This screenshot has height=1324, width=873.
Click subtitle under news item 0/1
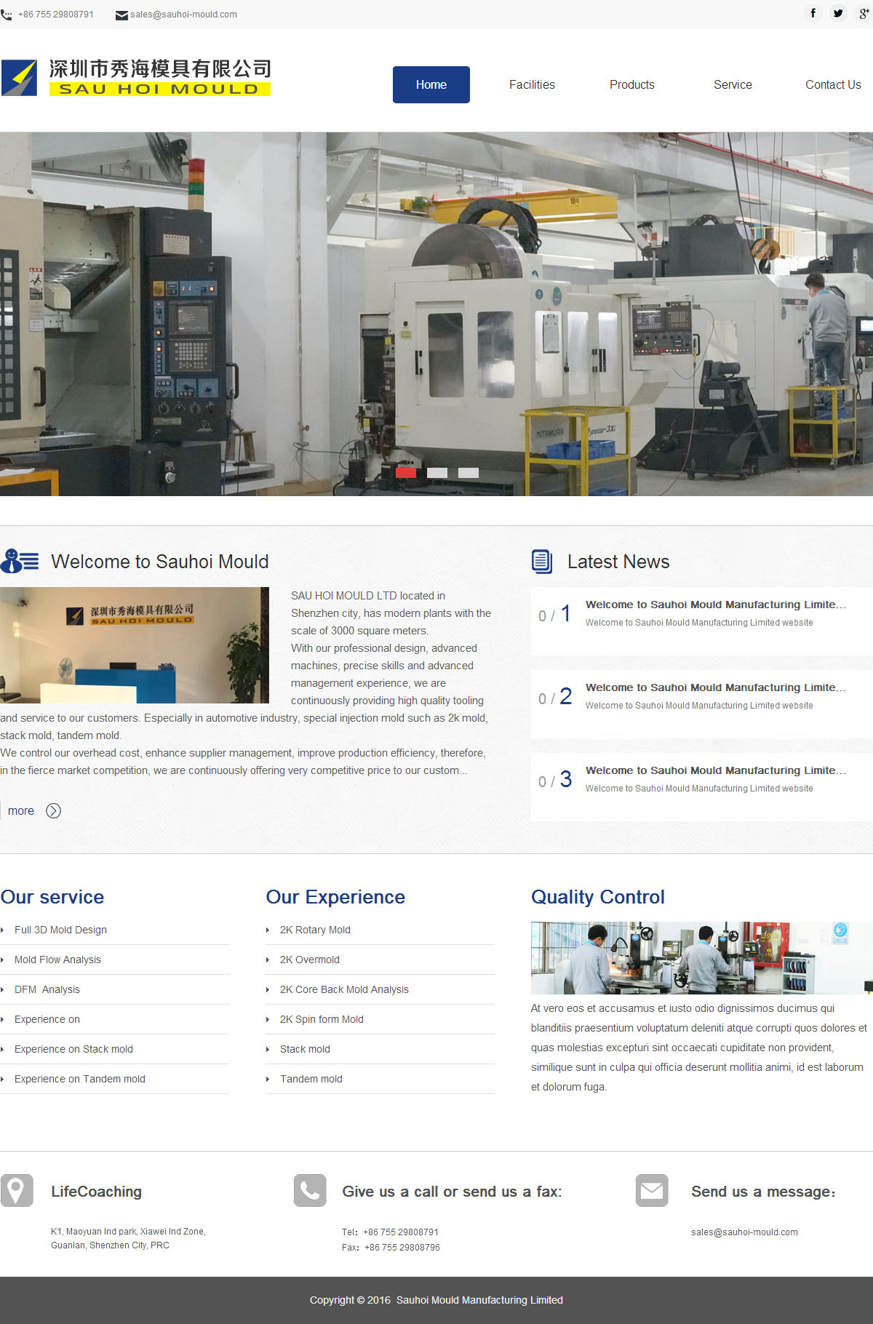point(699,623)
